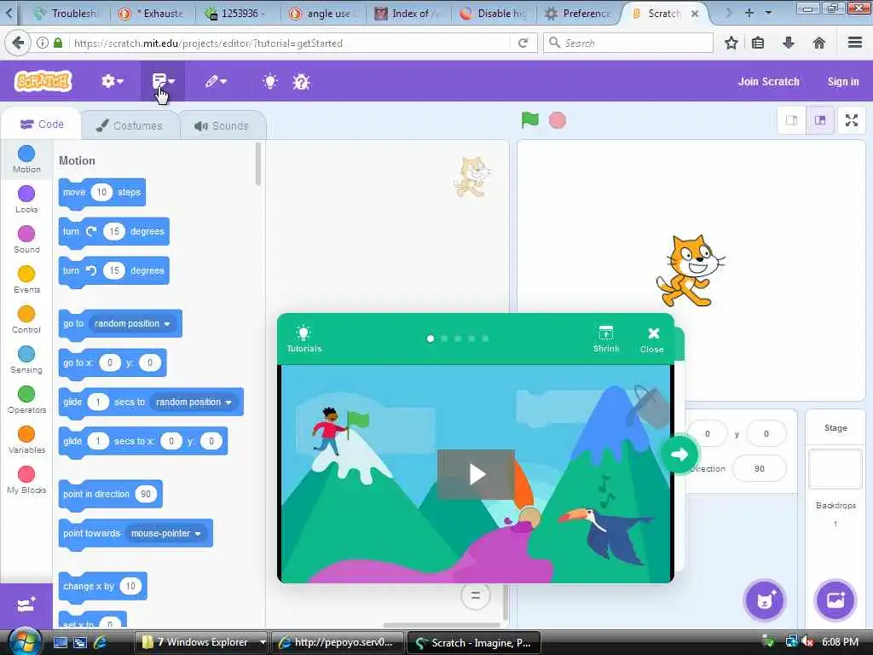873x655 pixels.
Task: Reload the page
Action: tap(523, 43)
